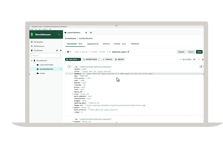Expand first document fields toggle
Screen dimensions: 223x148
(69, 67)
